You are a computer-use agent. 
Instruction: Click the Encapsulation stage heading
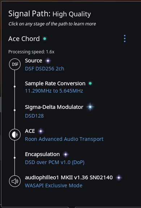click(42, 154)
